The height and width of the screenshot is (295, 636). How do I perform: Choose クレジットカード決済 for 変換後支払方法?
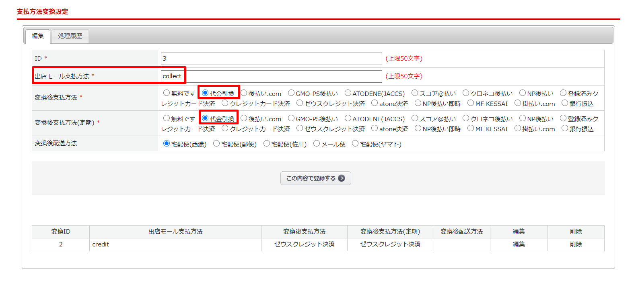[x=225, y=103]
